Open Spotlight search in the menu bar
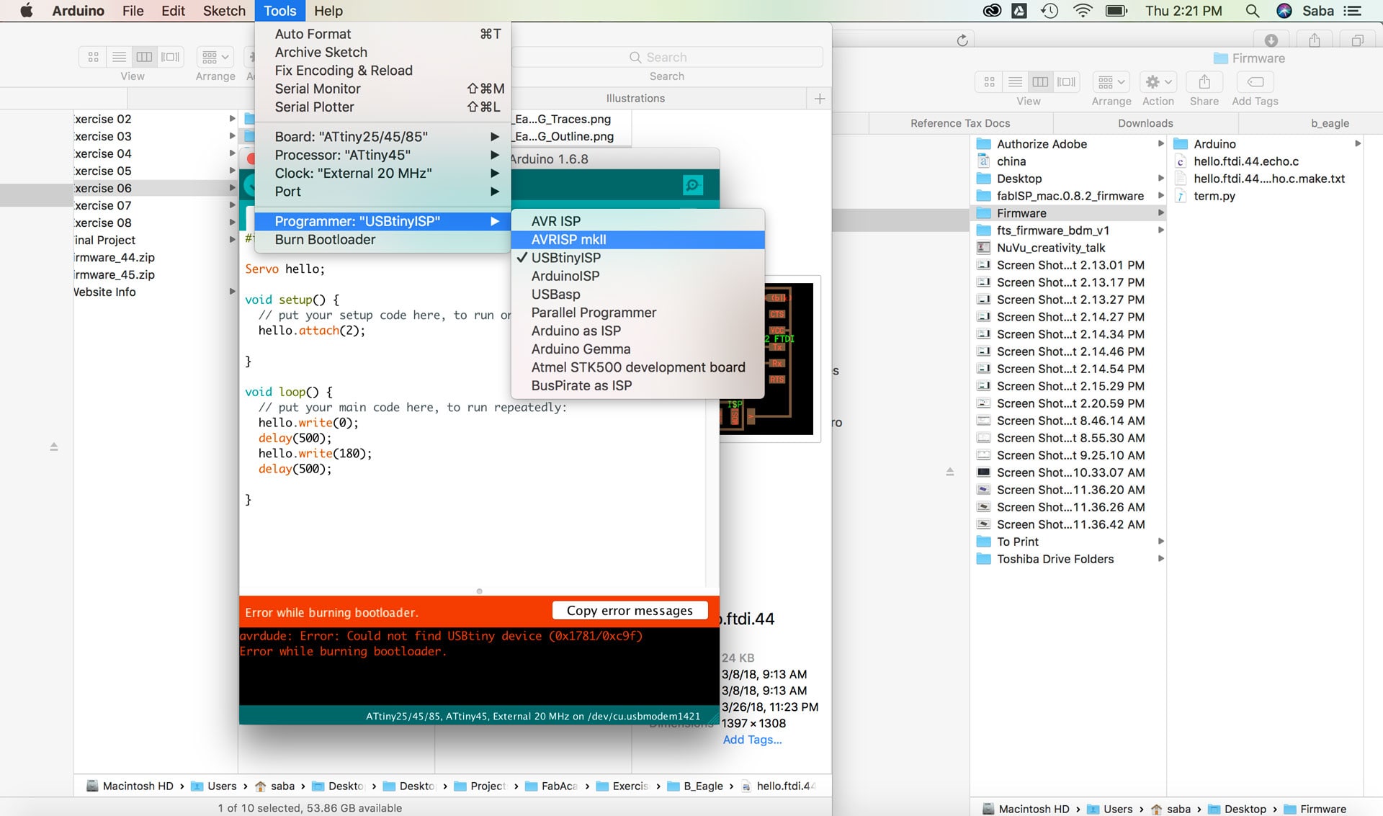Image resolution: width=1383 pixels, height=816 pixels. 1253,11
